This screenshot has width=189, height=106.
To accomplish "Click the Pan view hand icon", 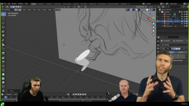I will tap(153, 27).
